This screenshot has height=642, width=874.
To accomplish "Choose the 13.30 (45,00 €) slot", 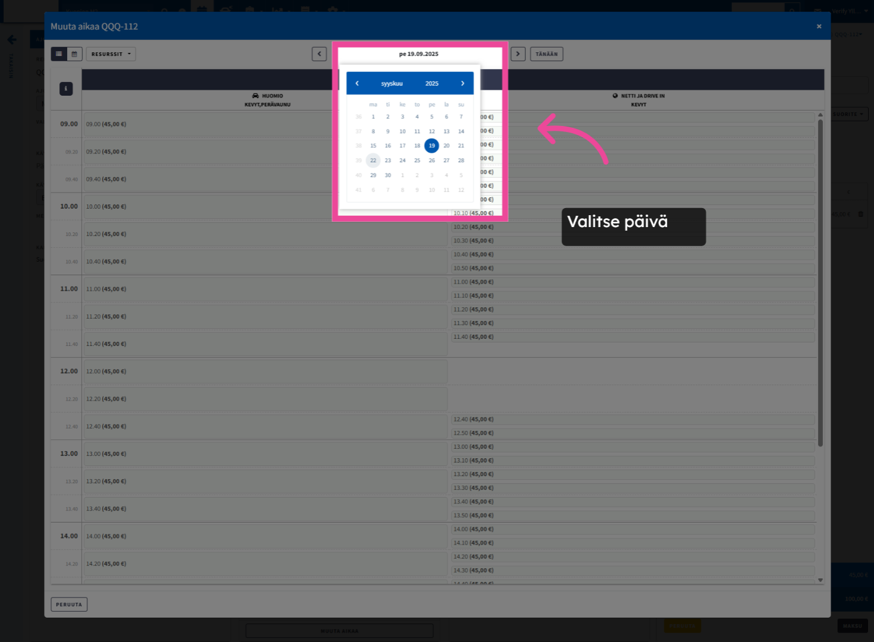I will [x=633, y=488].
